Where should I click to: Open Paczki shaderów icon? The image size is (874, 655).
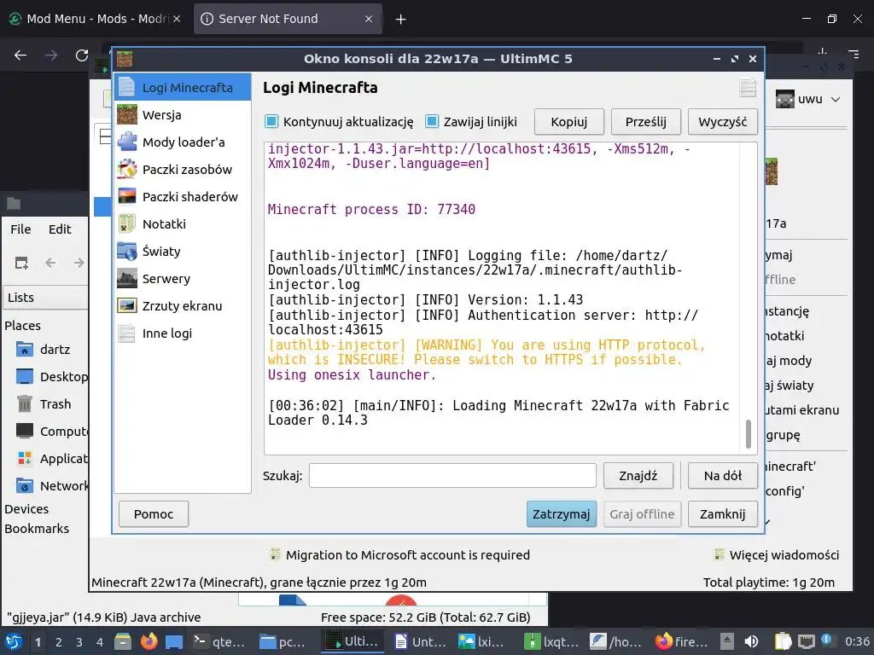127,197
